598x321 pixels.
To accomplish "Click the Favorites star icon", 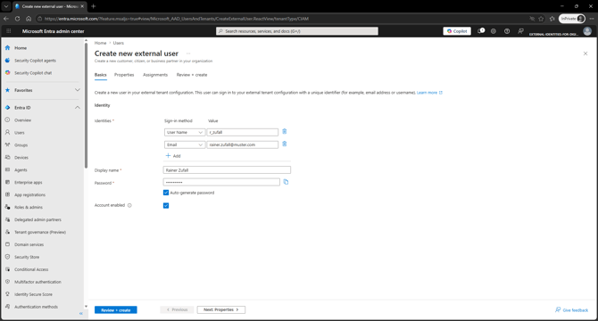I will coord(8,90).
